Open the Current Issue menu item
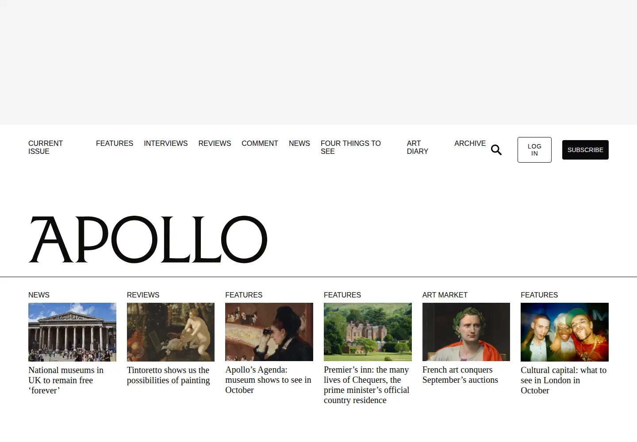This screenshot has width=637, height=442. point(46,147)
